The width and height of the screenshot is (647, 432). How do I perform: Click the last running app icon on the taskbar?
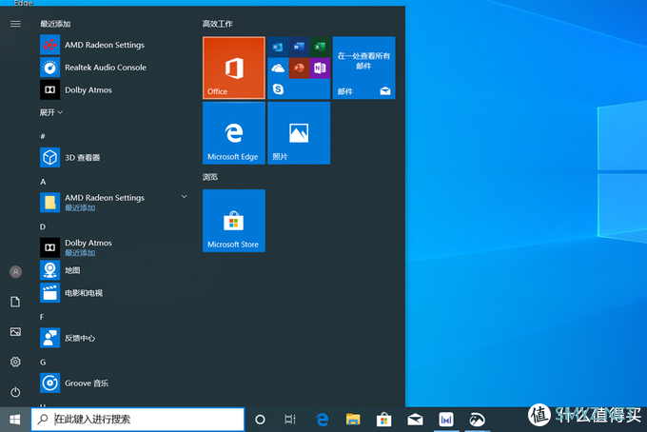(x=477, y=420)
